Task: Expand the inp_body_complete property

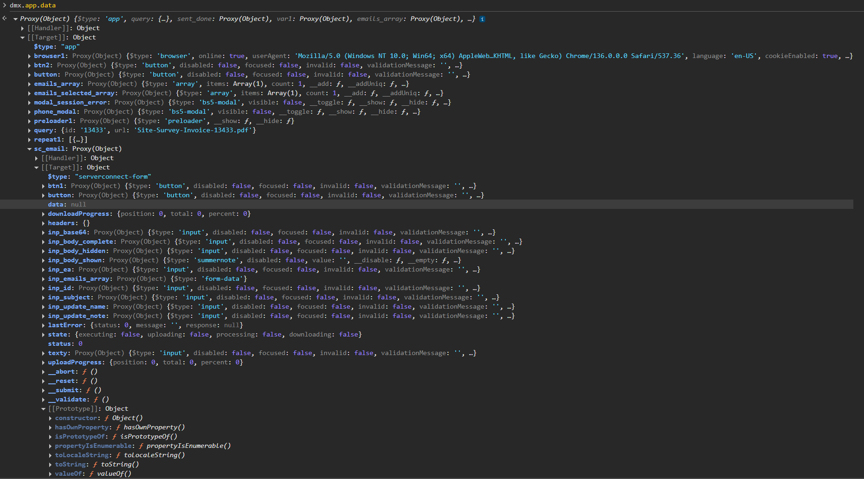Action: [x=43, y=242]
